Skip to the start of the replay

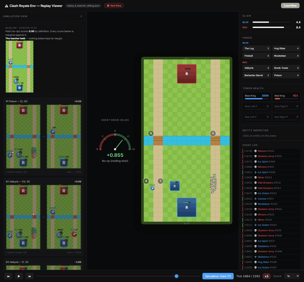click(x=8, y=276)
